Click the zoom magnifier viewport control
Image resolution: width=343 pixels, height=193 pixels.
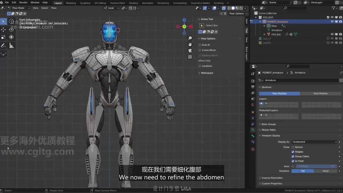pyautogui.click(x=190, y=38)
